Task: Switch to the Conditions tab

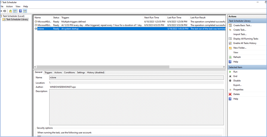Action: pyautogui.click(x=69, y=72)
